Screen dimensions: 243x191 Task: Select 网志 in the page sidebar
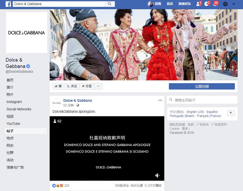[10, 145]
